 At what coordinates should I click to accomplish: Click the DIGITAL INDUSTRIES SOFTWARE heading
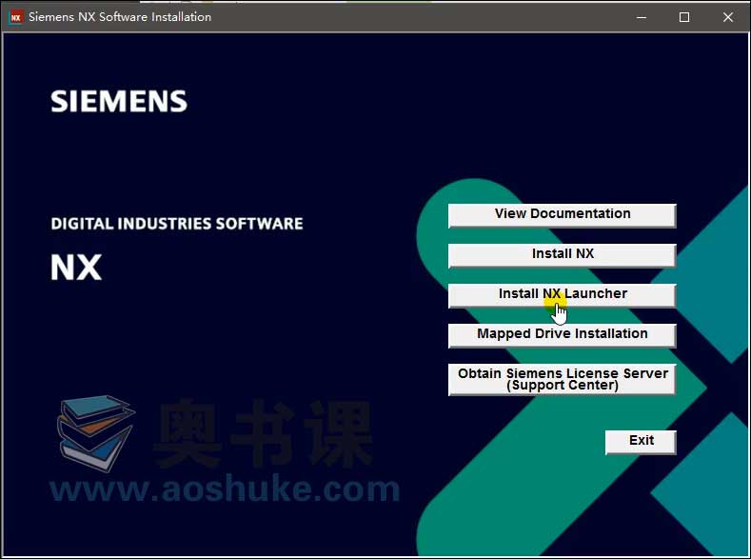pos(177,224)
